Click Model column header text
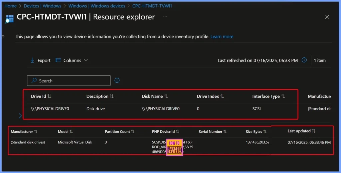The width and height of the screenshot is (341, 173). click(x=63, y=132)
